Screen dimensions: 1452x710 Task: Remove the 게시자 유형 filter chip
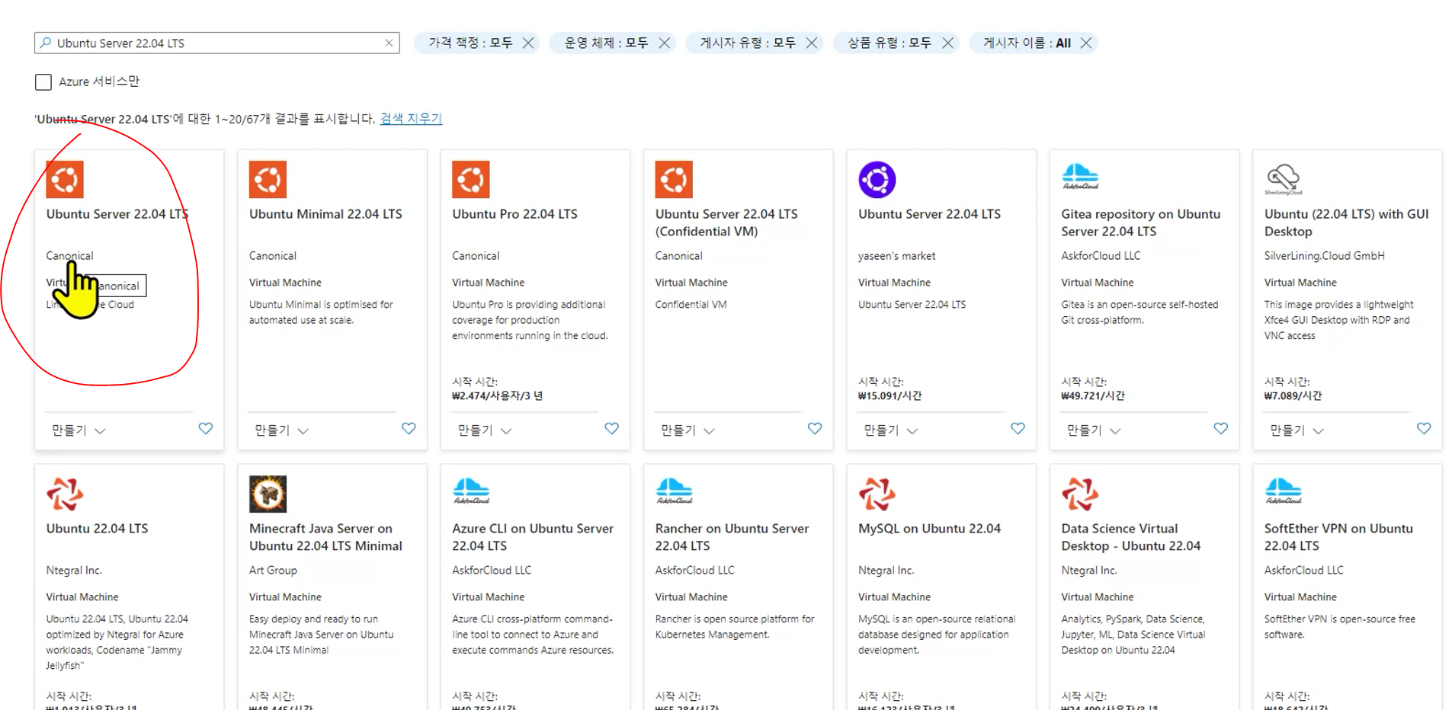tap(812, 43)
